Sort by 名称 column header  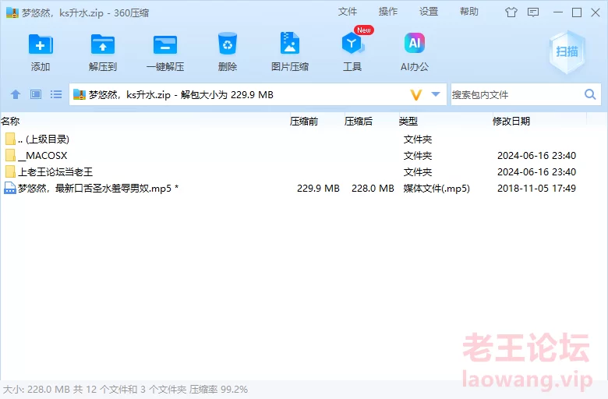coord(10,122)
